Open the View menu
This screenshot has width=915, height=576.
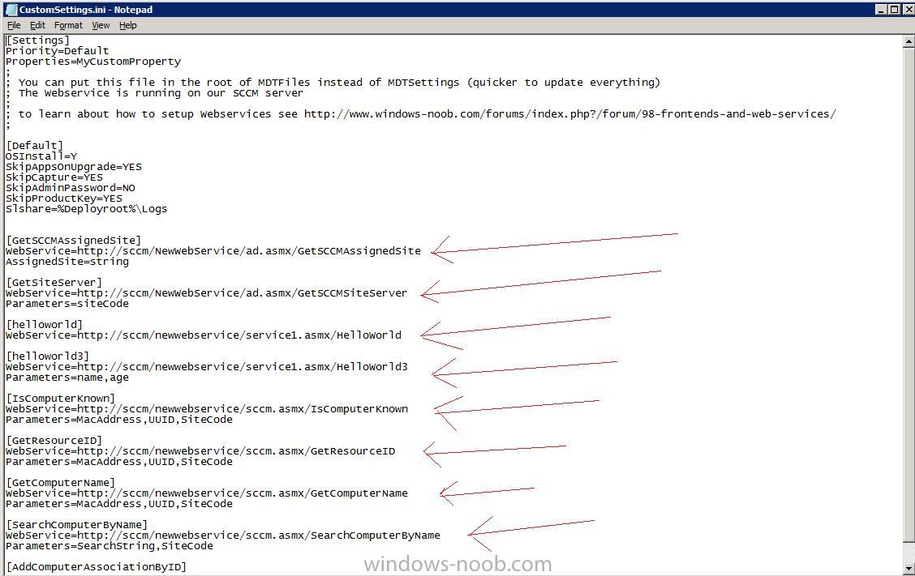tap(101, 25)
